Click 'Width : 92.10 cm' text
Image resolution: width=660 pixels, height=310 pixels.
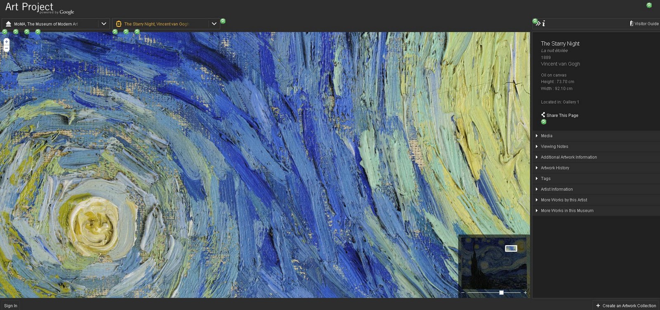pyautogui.click(x=556, y=89)
